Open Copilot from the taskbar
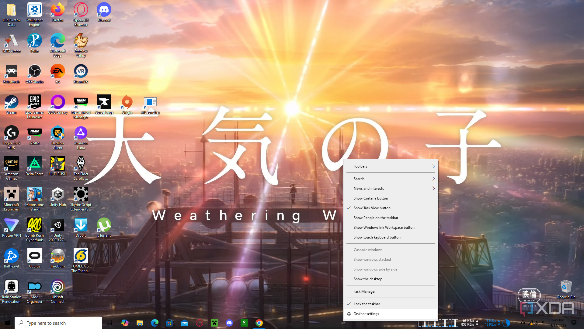 point(125,323)
